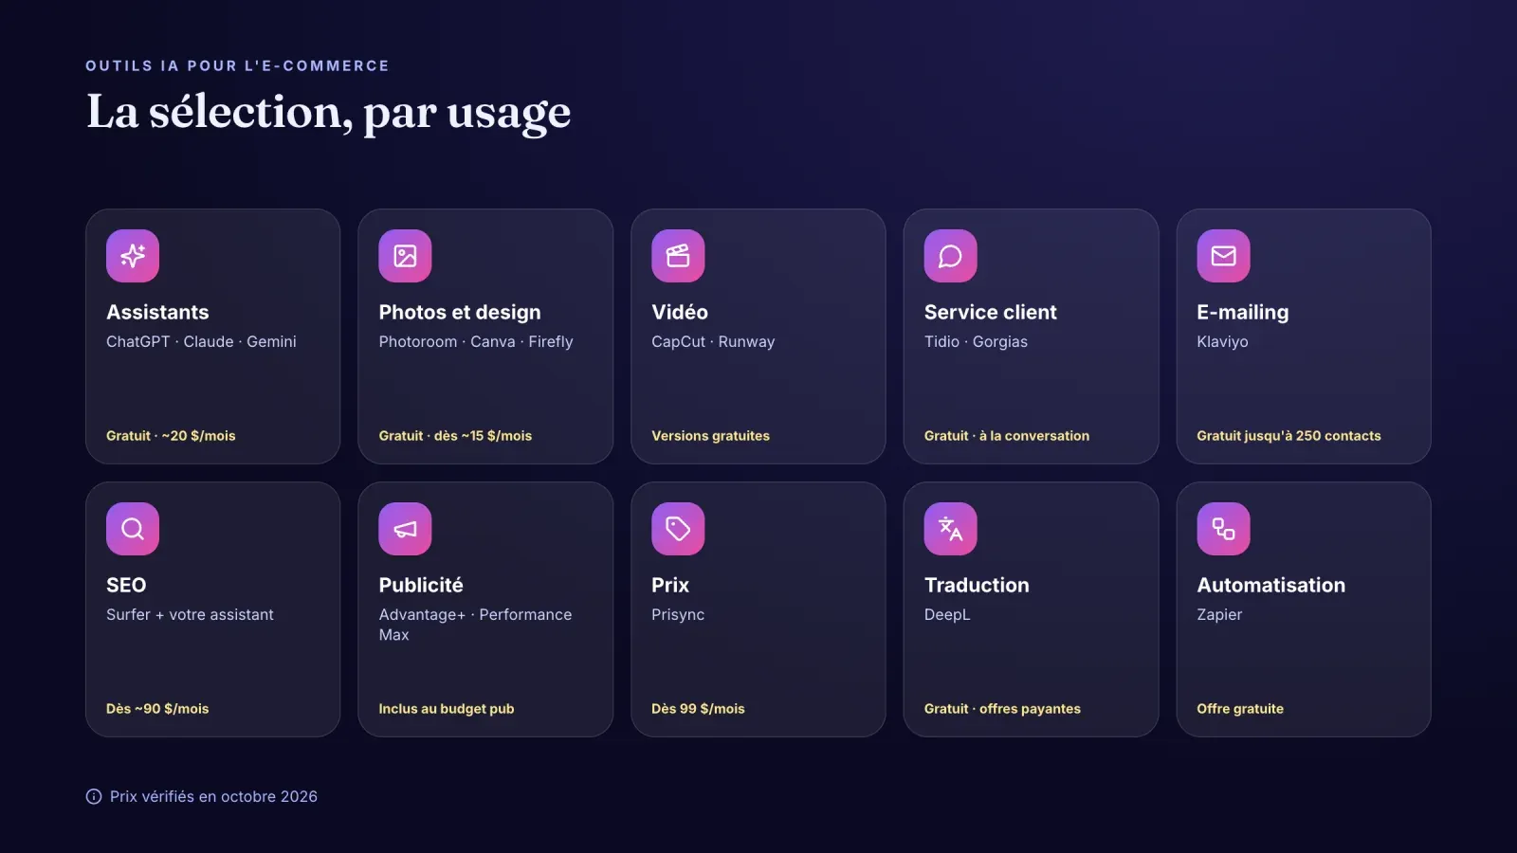Click 'Surfer + votre assistant' text

(190, 615)
